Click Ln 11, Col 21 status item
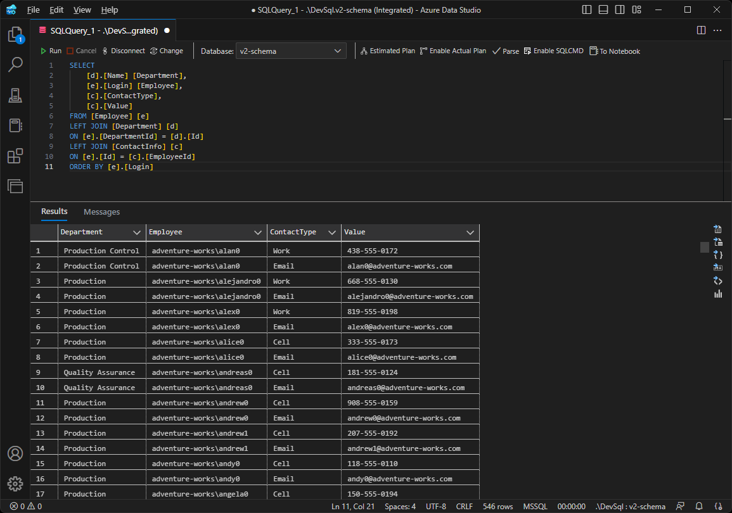Viewport: 732px width, 513px height. (x=353, y=507)
